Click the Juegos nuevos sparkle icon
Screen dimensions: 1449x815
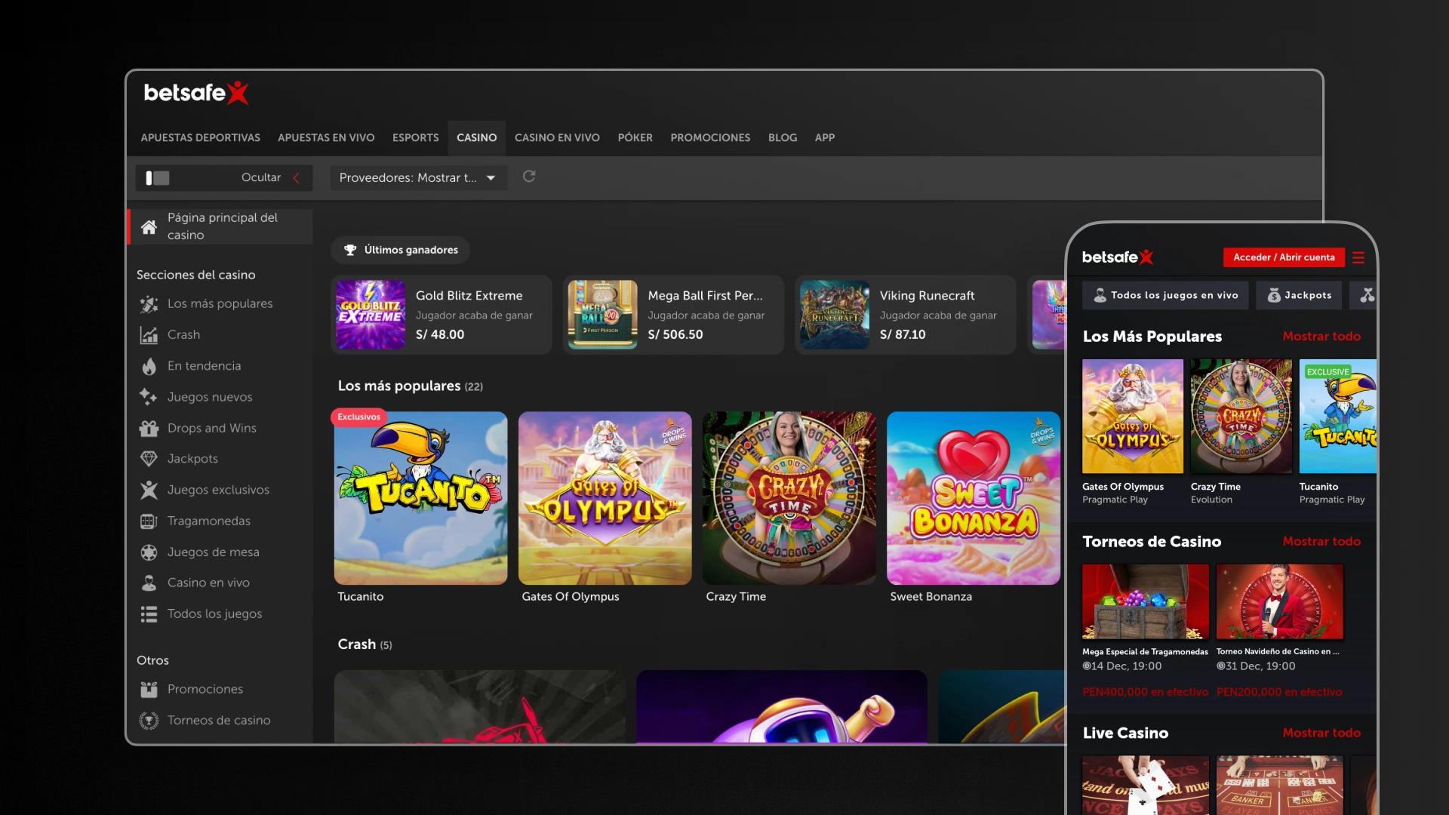(149, 397)
